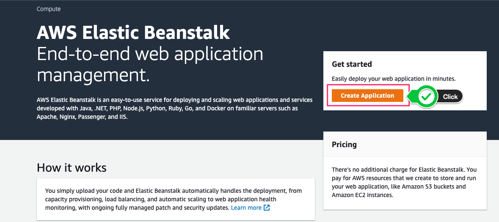Click the Create Application button
The image size is (499, 222).
(x=367, y=96)
